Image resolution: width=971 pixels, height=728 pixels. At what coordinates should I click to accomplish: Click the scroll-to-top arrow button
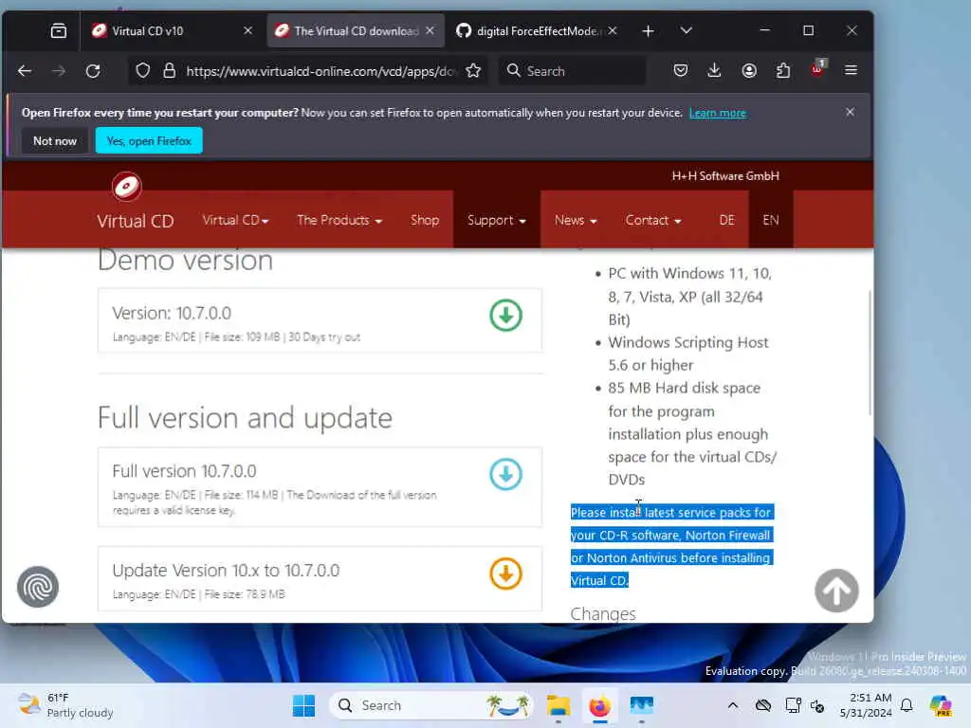coord(836,591)
